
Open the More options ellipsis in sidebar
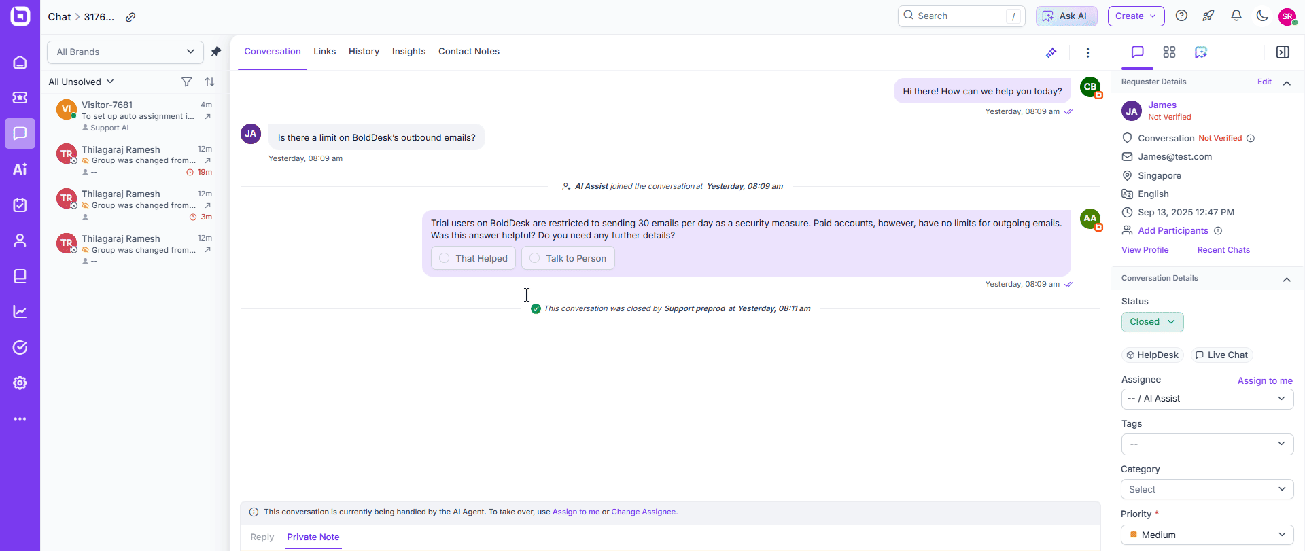coord(20,419)
